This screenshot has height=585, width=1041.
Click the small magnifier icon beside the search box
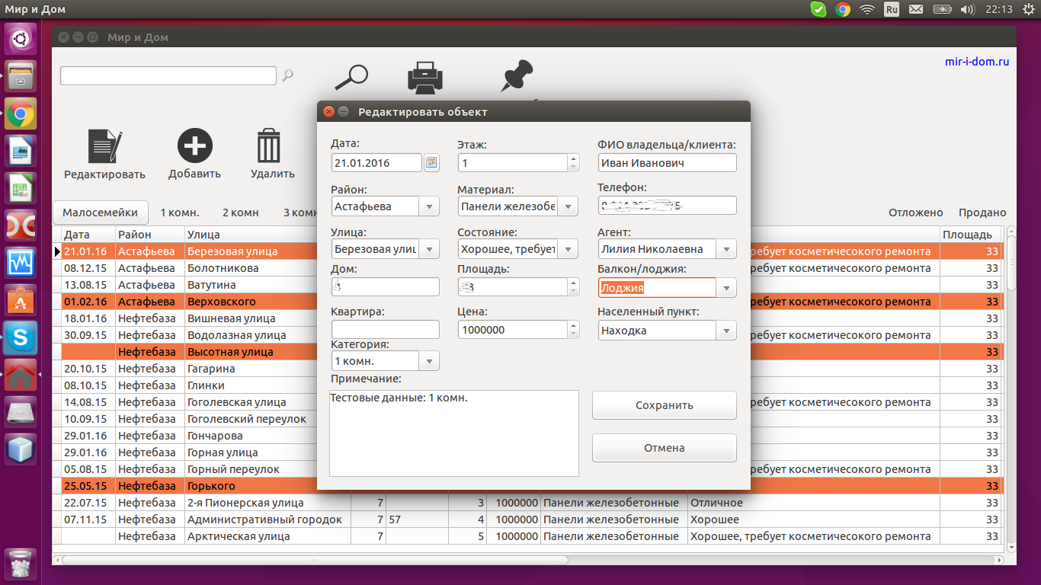pos(287,75)
